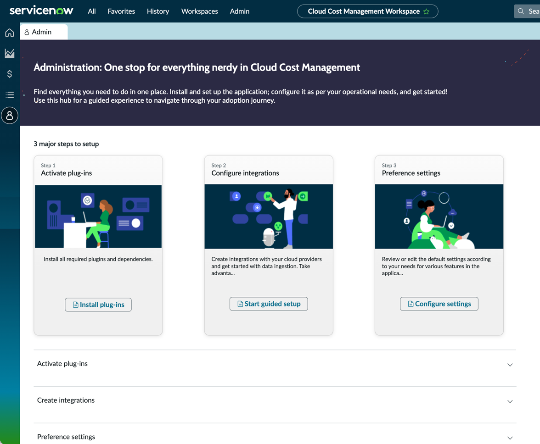540x444 pixels.
Task: Click the Administration banner headline
Action: [x=197, y=67]
